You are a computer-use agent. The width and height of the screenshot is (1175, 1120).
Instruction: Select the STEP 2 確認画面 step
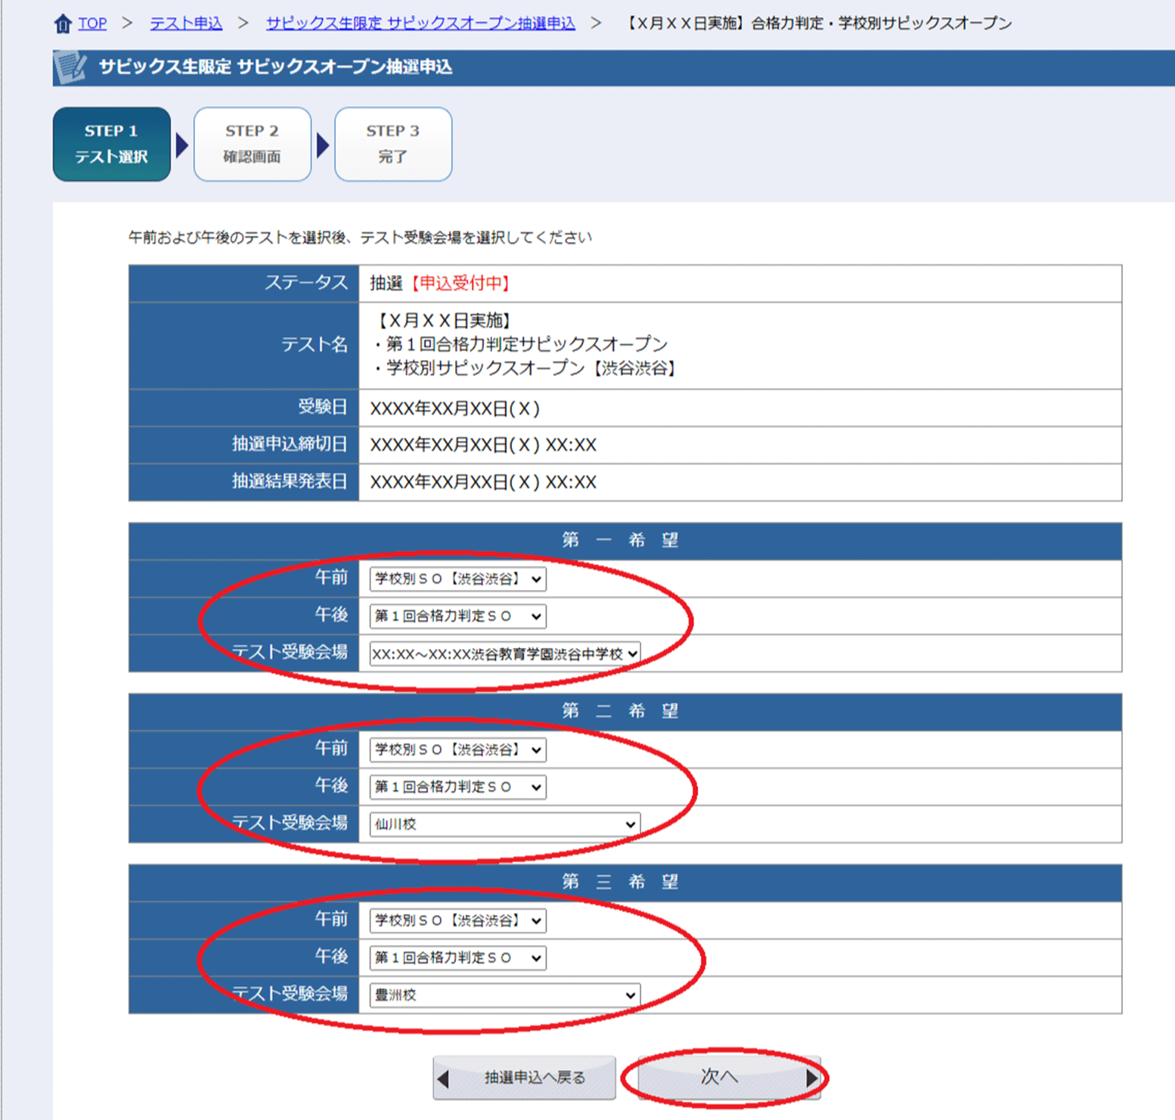coord(253,144)
